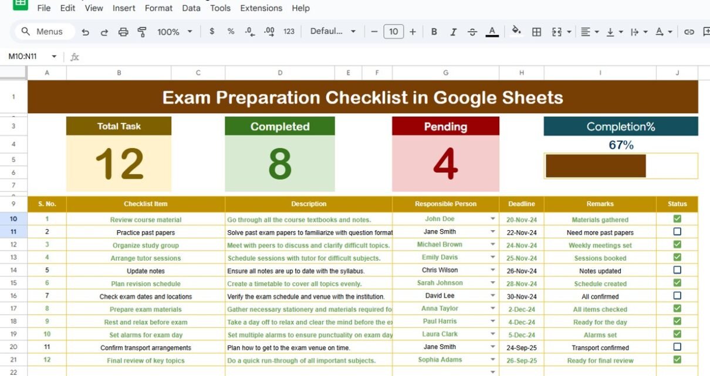Screen dimensions: 710x376
Task: Open Anna Taylor responsible person dropdown
Action: tap(493, 309)
